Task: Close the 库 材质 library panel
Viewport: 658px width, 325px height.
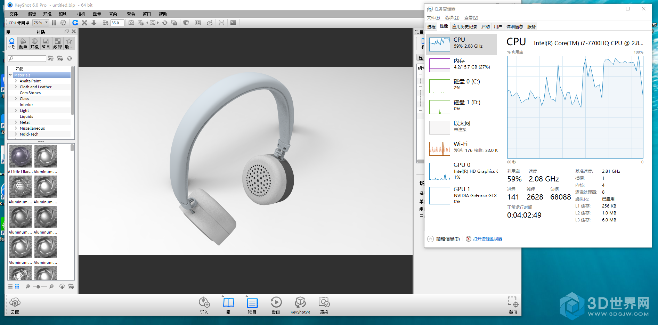Action: point(74,32)
